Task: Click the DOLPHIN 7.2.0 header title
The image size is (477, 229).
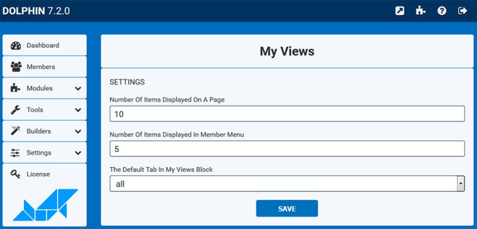Action: pyautogui.click(x=36, y=11)
